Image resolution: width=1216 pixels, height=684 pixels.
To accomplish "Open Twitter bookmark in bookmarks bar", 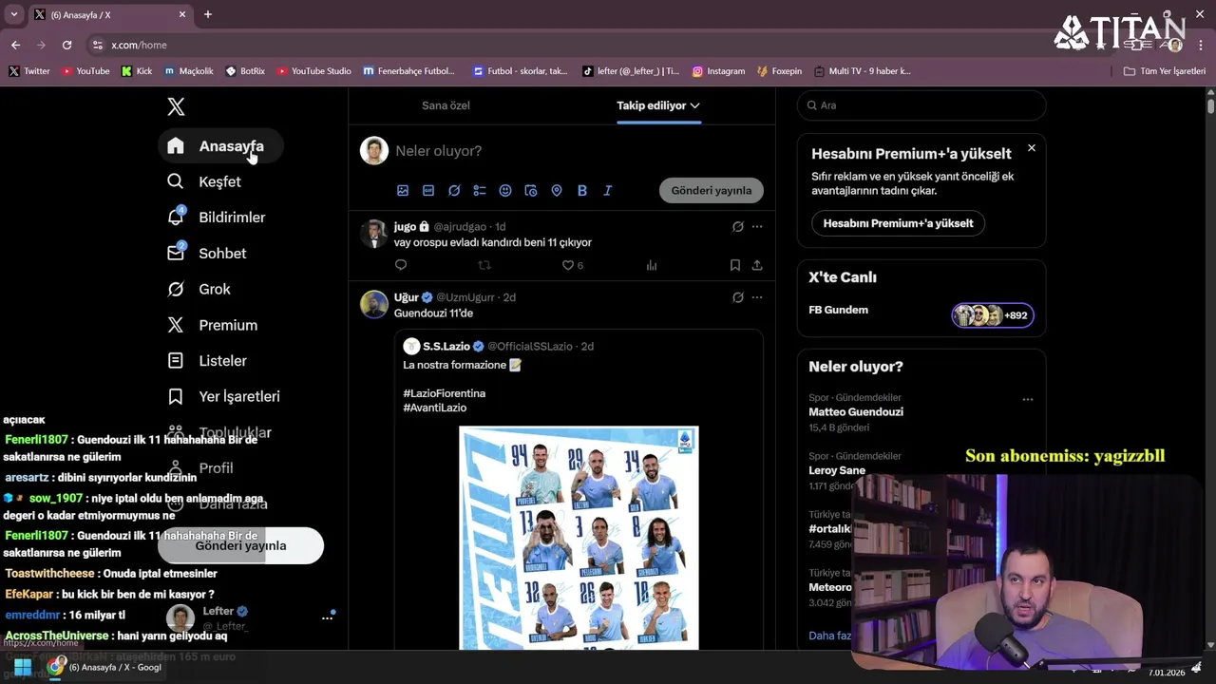I will tap(29, 70).
